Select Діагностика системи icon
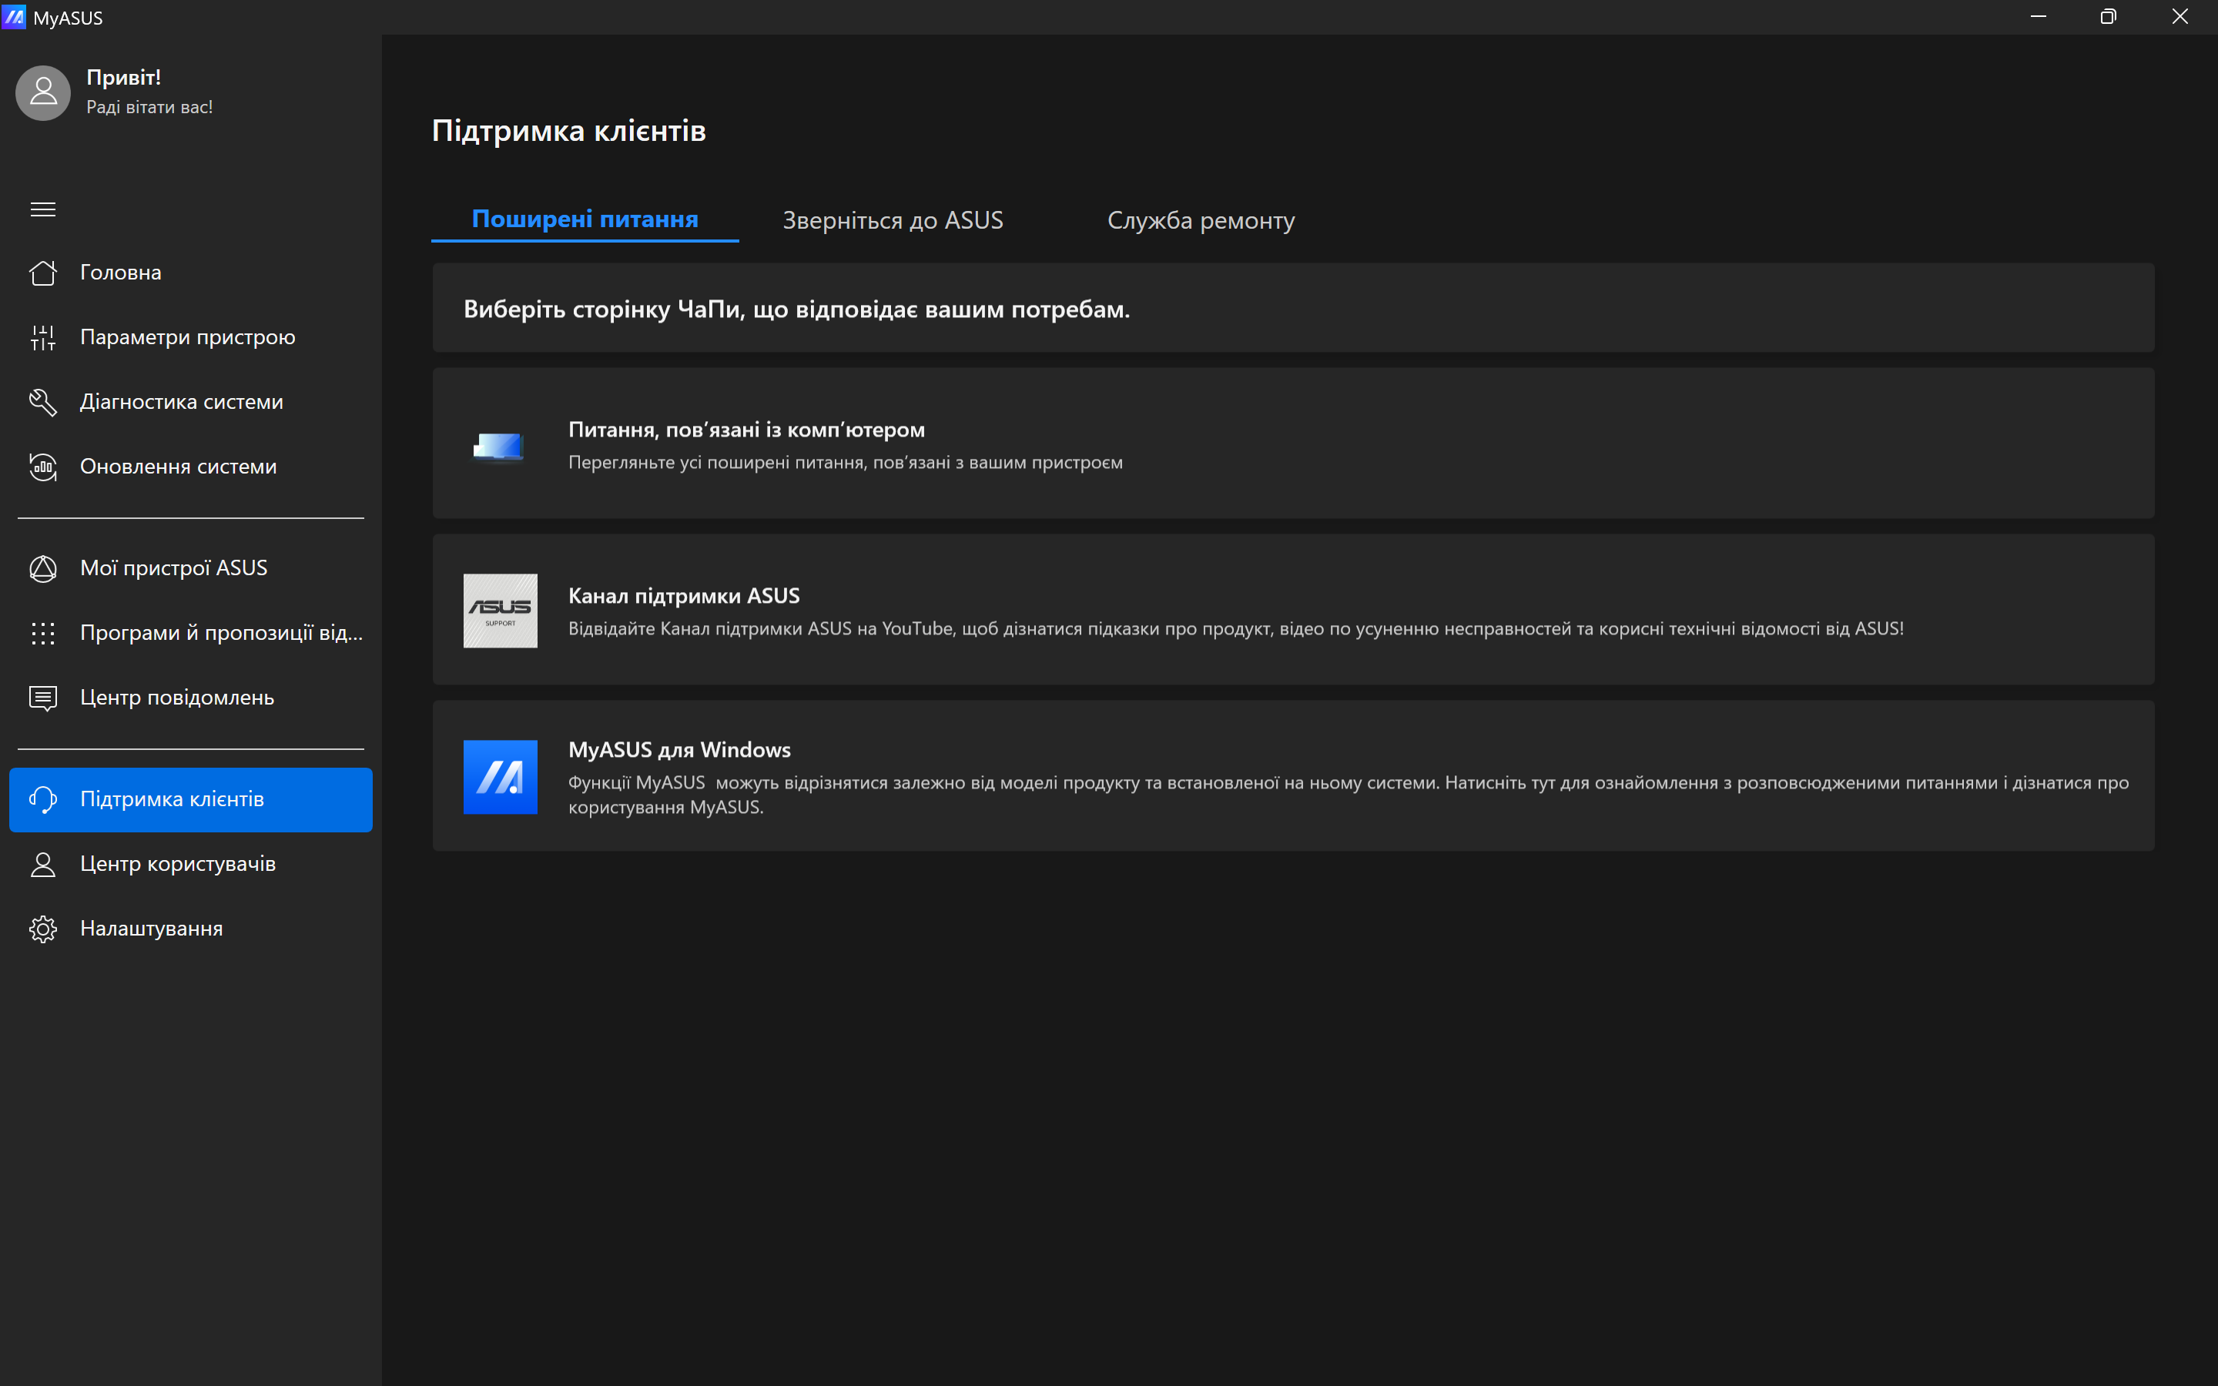This screenshot has width=2218, height=1386. pos(42,401)
